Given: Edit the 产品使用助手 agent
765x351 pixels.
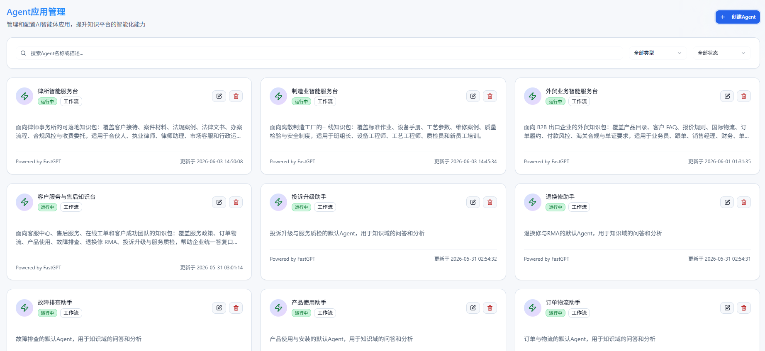Looking at the screenshot, I should coord(473,308).
